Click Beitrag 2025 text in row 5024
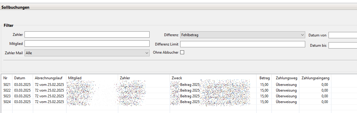Viewport: 357px width, 113px height. pos(190,102)
